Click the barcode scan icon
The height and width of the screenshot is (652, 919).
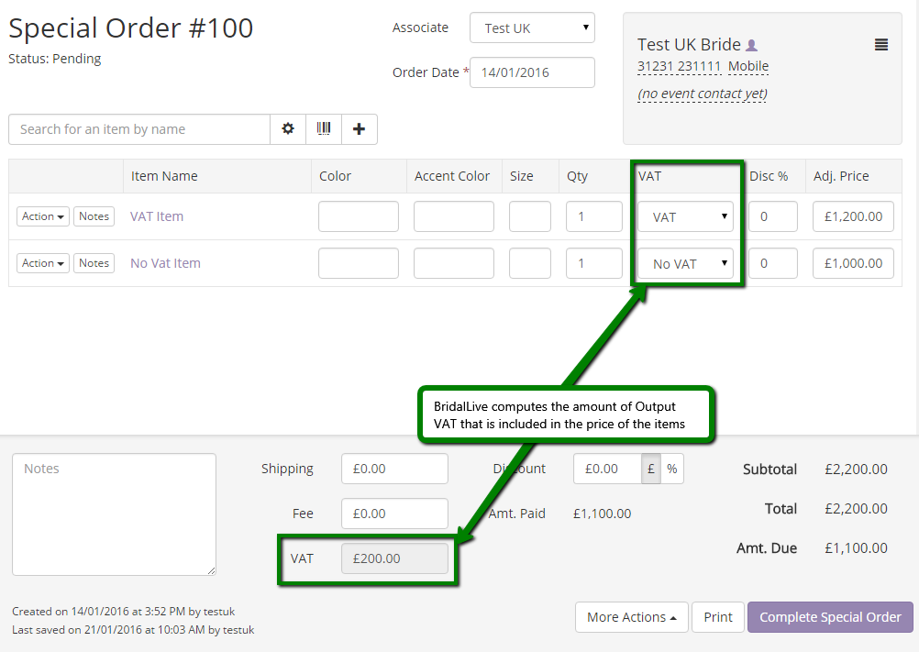(x=324, y=129)
